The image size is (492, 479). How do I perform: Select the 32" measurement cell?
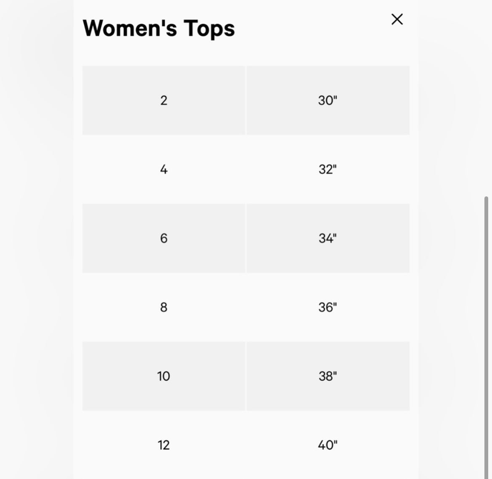point(328,169)
